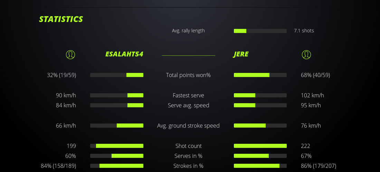The width and height of the screenshot is (380, 172).
Task: Click JERE's 68% (40/59) points value
Action: click(x=315, y=75)
